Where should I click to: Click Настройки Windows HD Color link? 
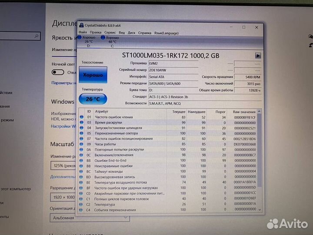(x=63, y=126)
